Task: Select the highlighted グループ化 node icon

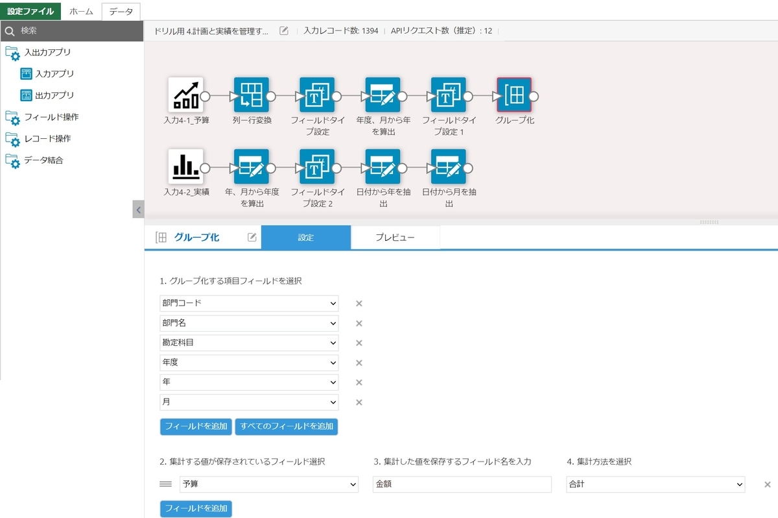Action: [x=514, y=95]
